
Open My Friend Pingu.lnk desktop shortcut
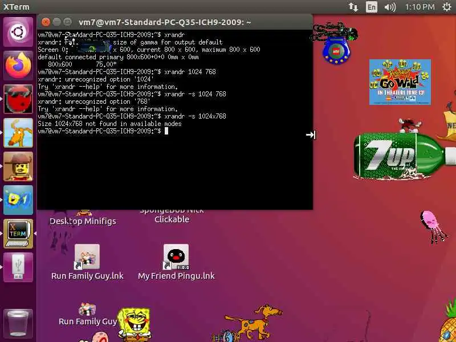[x=176, y=262]
